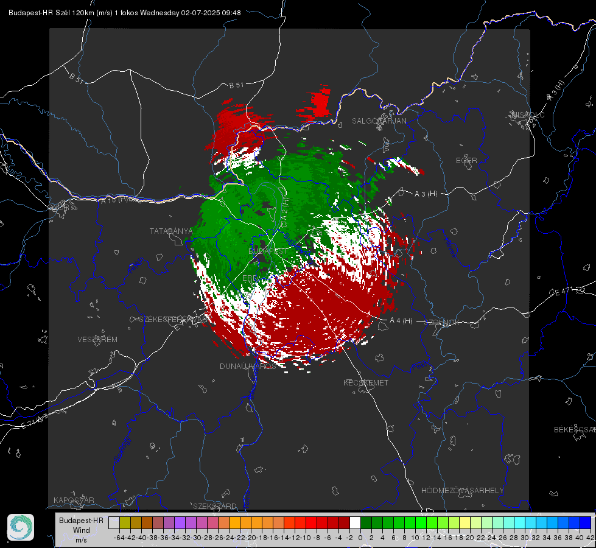Screen dimensions: 596x548
Task: Click the swirl logo icon at bottom-left
Action: click(x=21, y=527)
